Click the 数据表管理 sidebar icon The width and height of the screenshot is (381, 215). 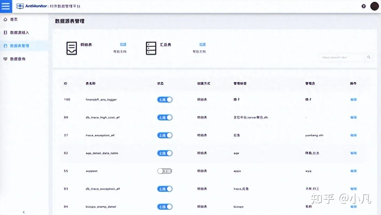coord(5,46)
